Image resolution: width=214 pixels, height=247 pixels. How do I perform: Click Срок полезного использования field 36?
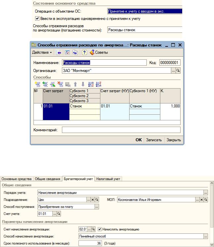coord(90,243)
